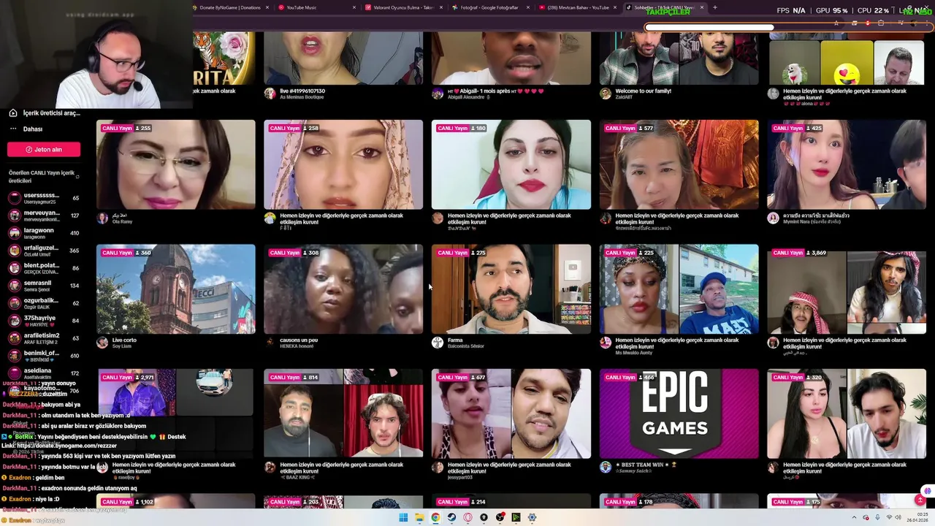This screenshot has width=935, height=526.
Task: Open live stream with 3,869 viewers
Action: coord(847,289)
